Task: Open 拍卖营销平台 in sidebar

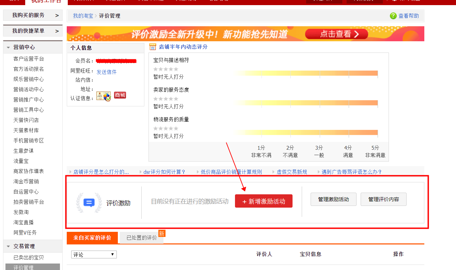Action: pos(29,202)
